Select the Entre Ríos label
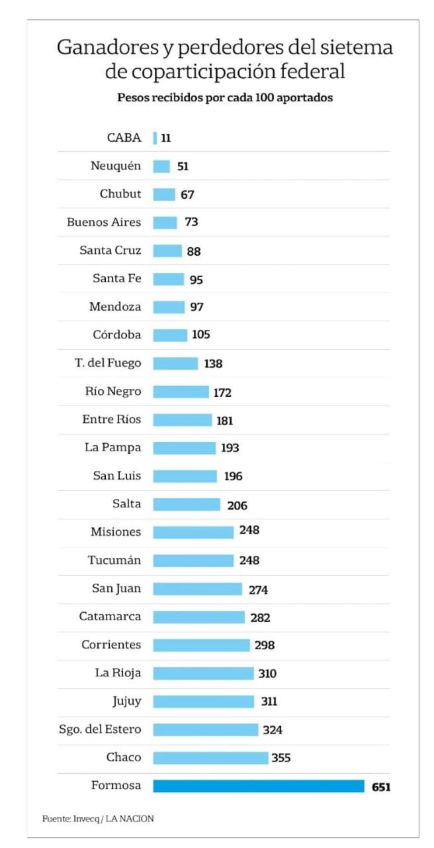The height and width of the screenshot is (848, 434). 111,419
